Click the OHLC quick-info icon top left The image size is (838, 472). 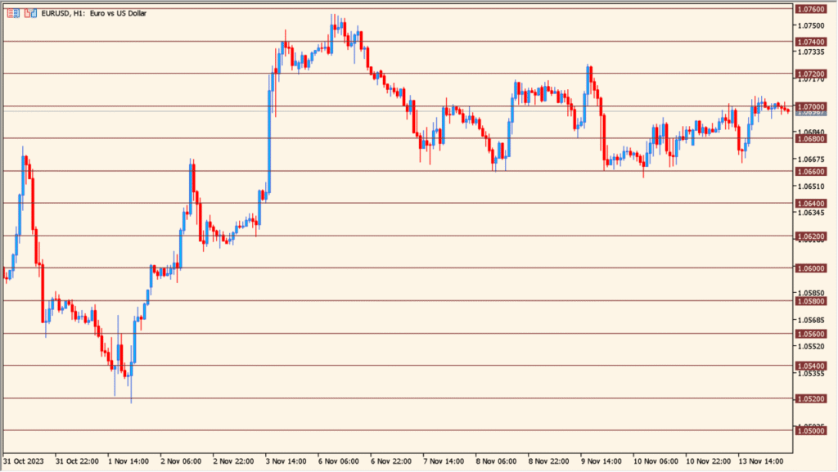pyautogui.click(x=13, y=13)
